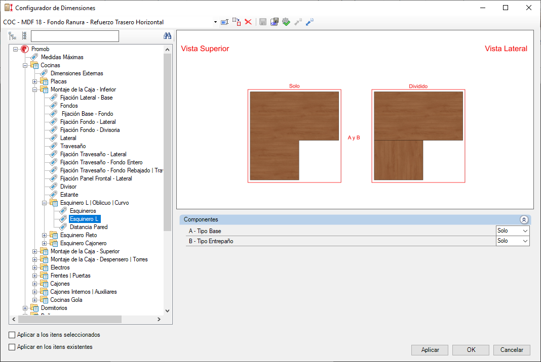Click the collapse tree icon beside the search field

[x=24, y=36]
